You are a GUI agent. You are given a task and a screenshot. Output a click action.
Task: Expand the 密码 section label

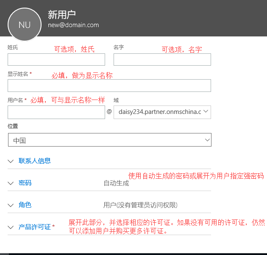point(25,183)
